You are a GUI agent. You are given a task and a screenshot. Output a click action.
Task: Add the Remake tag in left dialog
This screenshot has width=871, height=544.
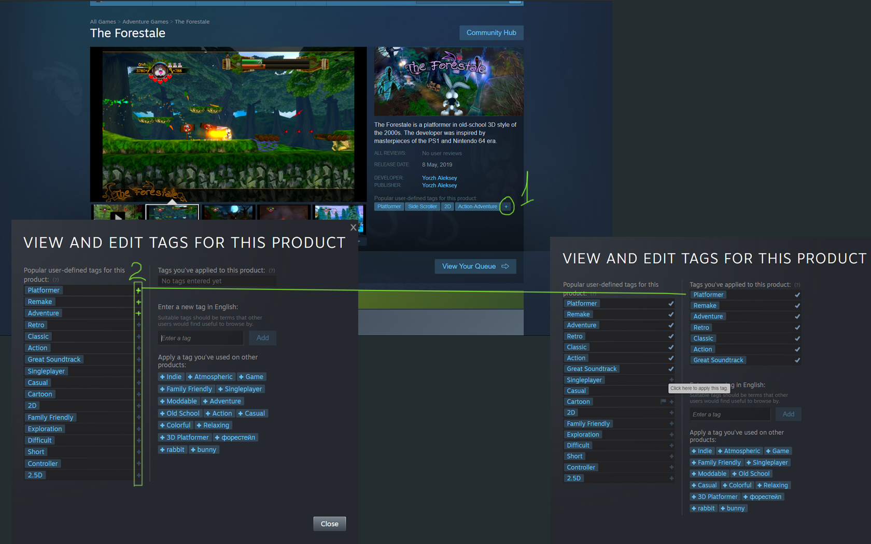coord(138,302)
